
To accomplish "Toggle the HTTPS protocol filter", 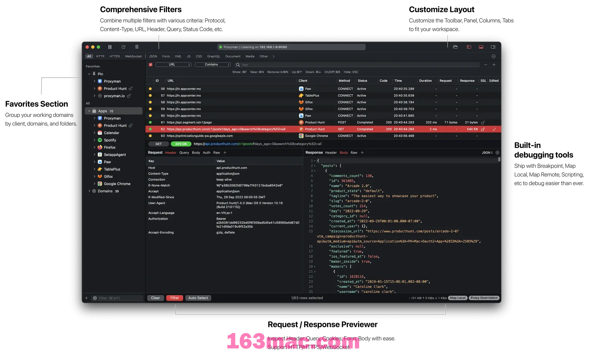I will coord(115,56).
